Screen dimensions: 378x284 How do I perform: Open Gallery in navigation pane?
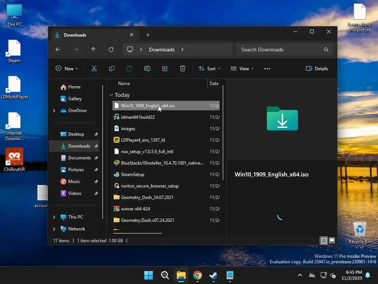click(74, 99)
